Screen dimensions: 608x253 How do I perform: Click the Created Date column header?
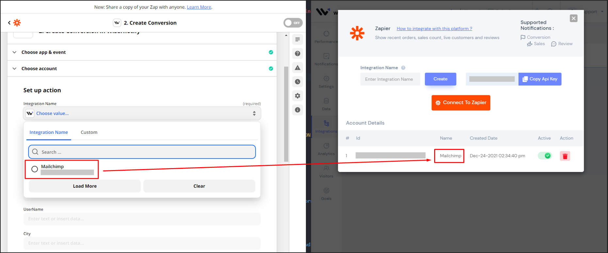484,138
